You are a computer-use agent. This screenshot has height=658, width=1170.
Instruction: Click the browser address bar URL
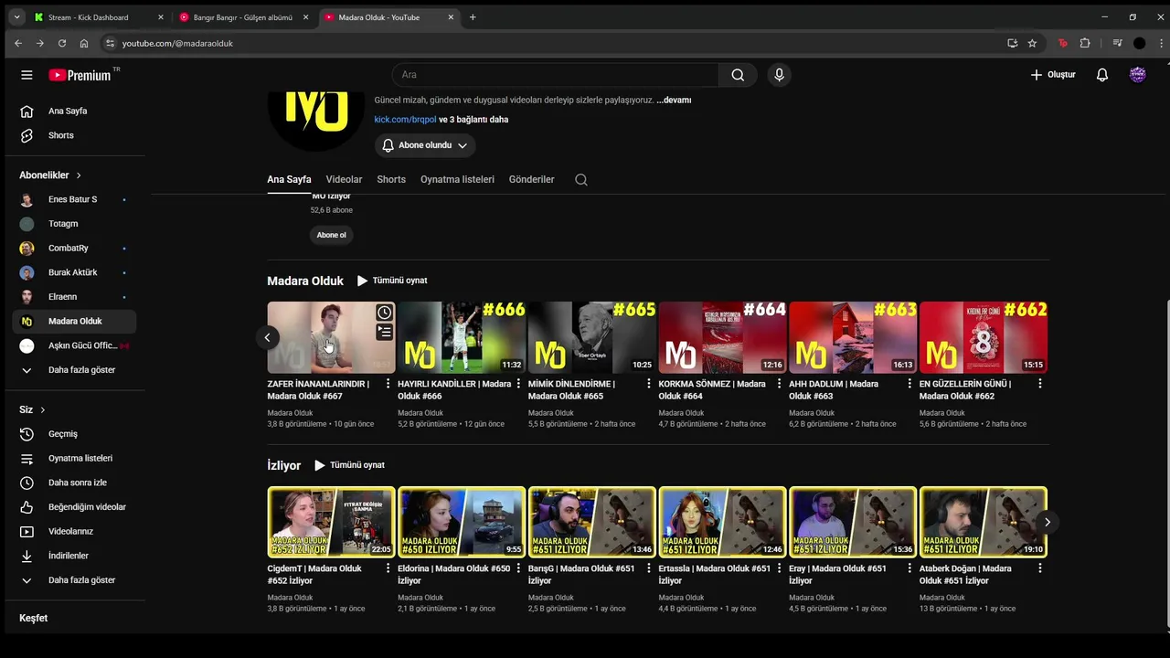177,43
